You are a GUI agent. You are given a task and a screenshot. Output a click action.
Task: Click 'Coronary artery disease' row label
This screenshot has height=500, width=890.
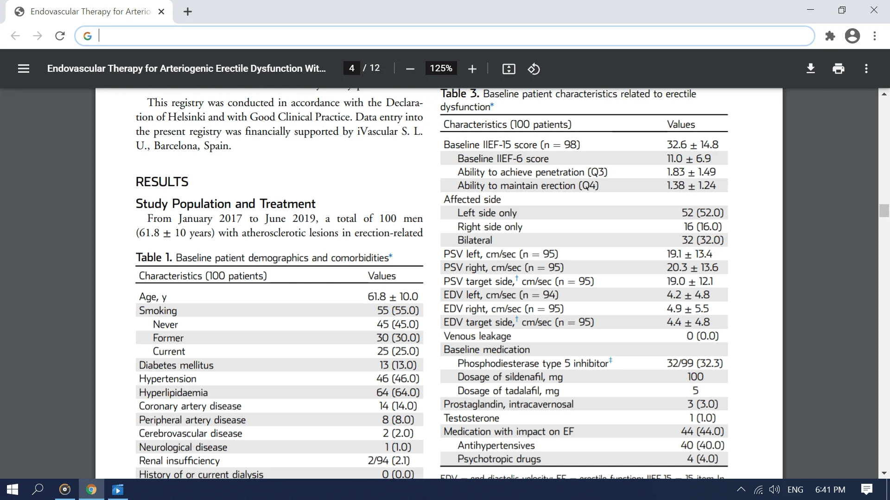190,406
